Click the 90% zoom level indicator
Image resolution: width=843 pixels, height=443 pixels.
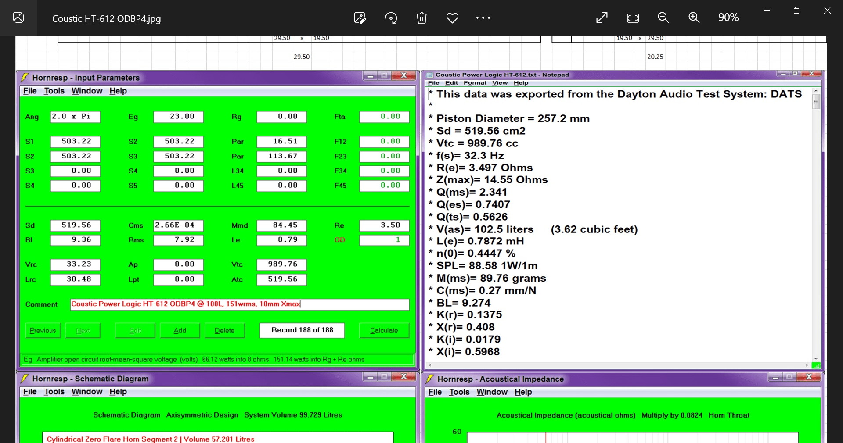tap(728, 18)
